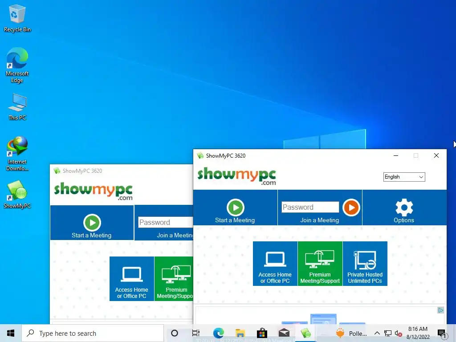Click Start a Meeting play icon in front window
The width and height of the screenshot is (456, 342).
[235, 208]
